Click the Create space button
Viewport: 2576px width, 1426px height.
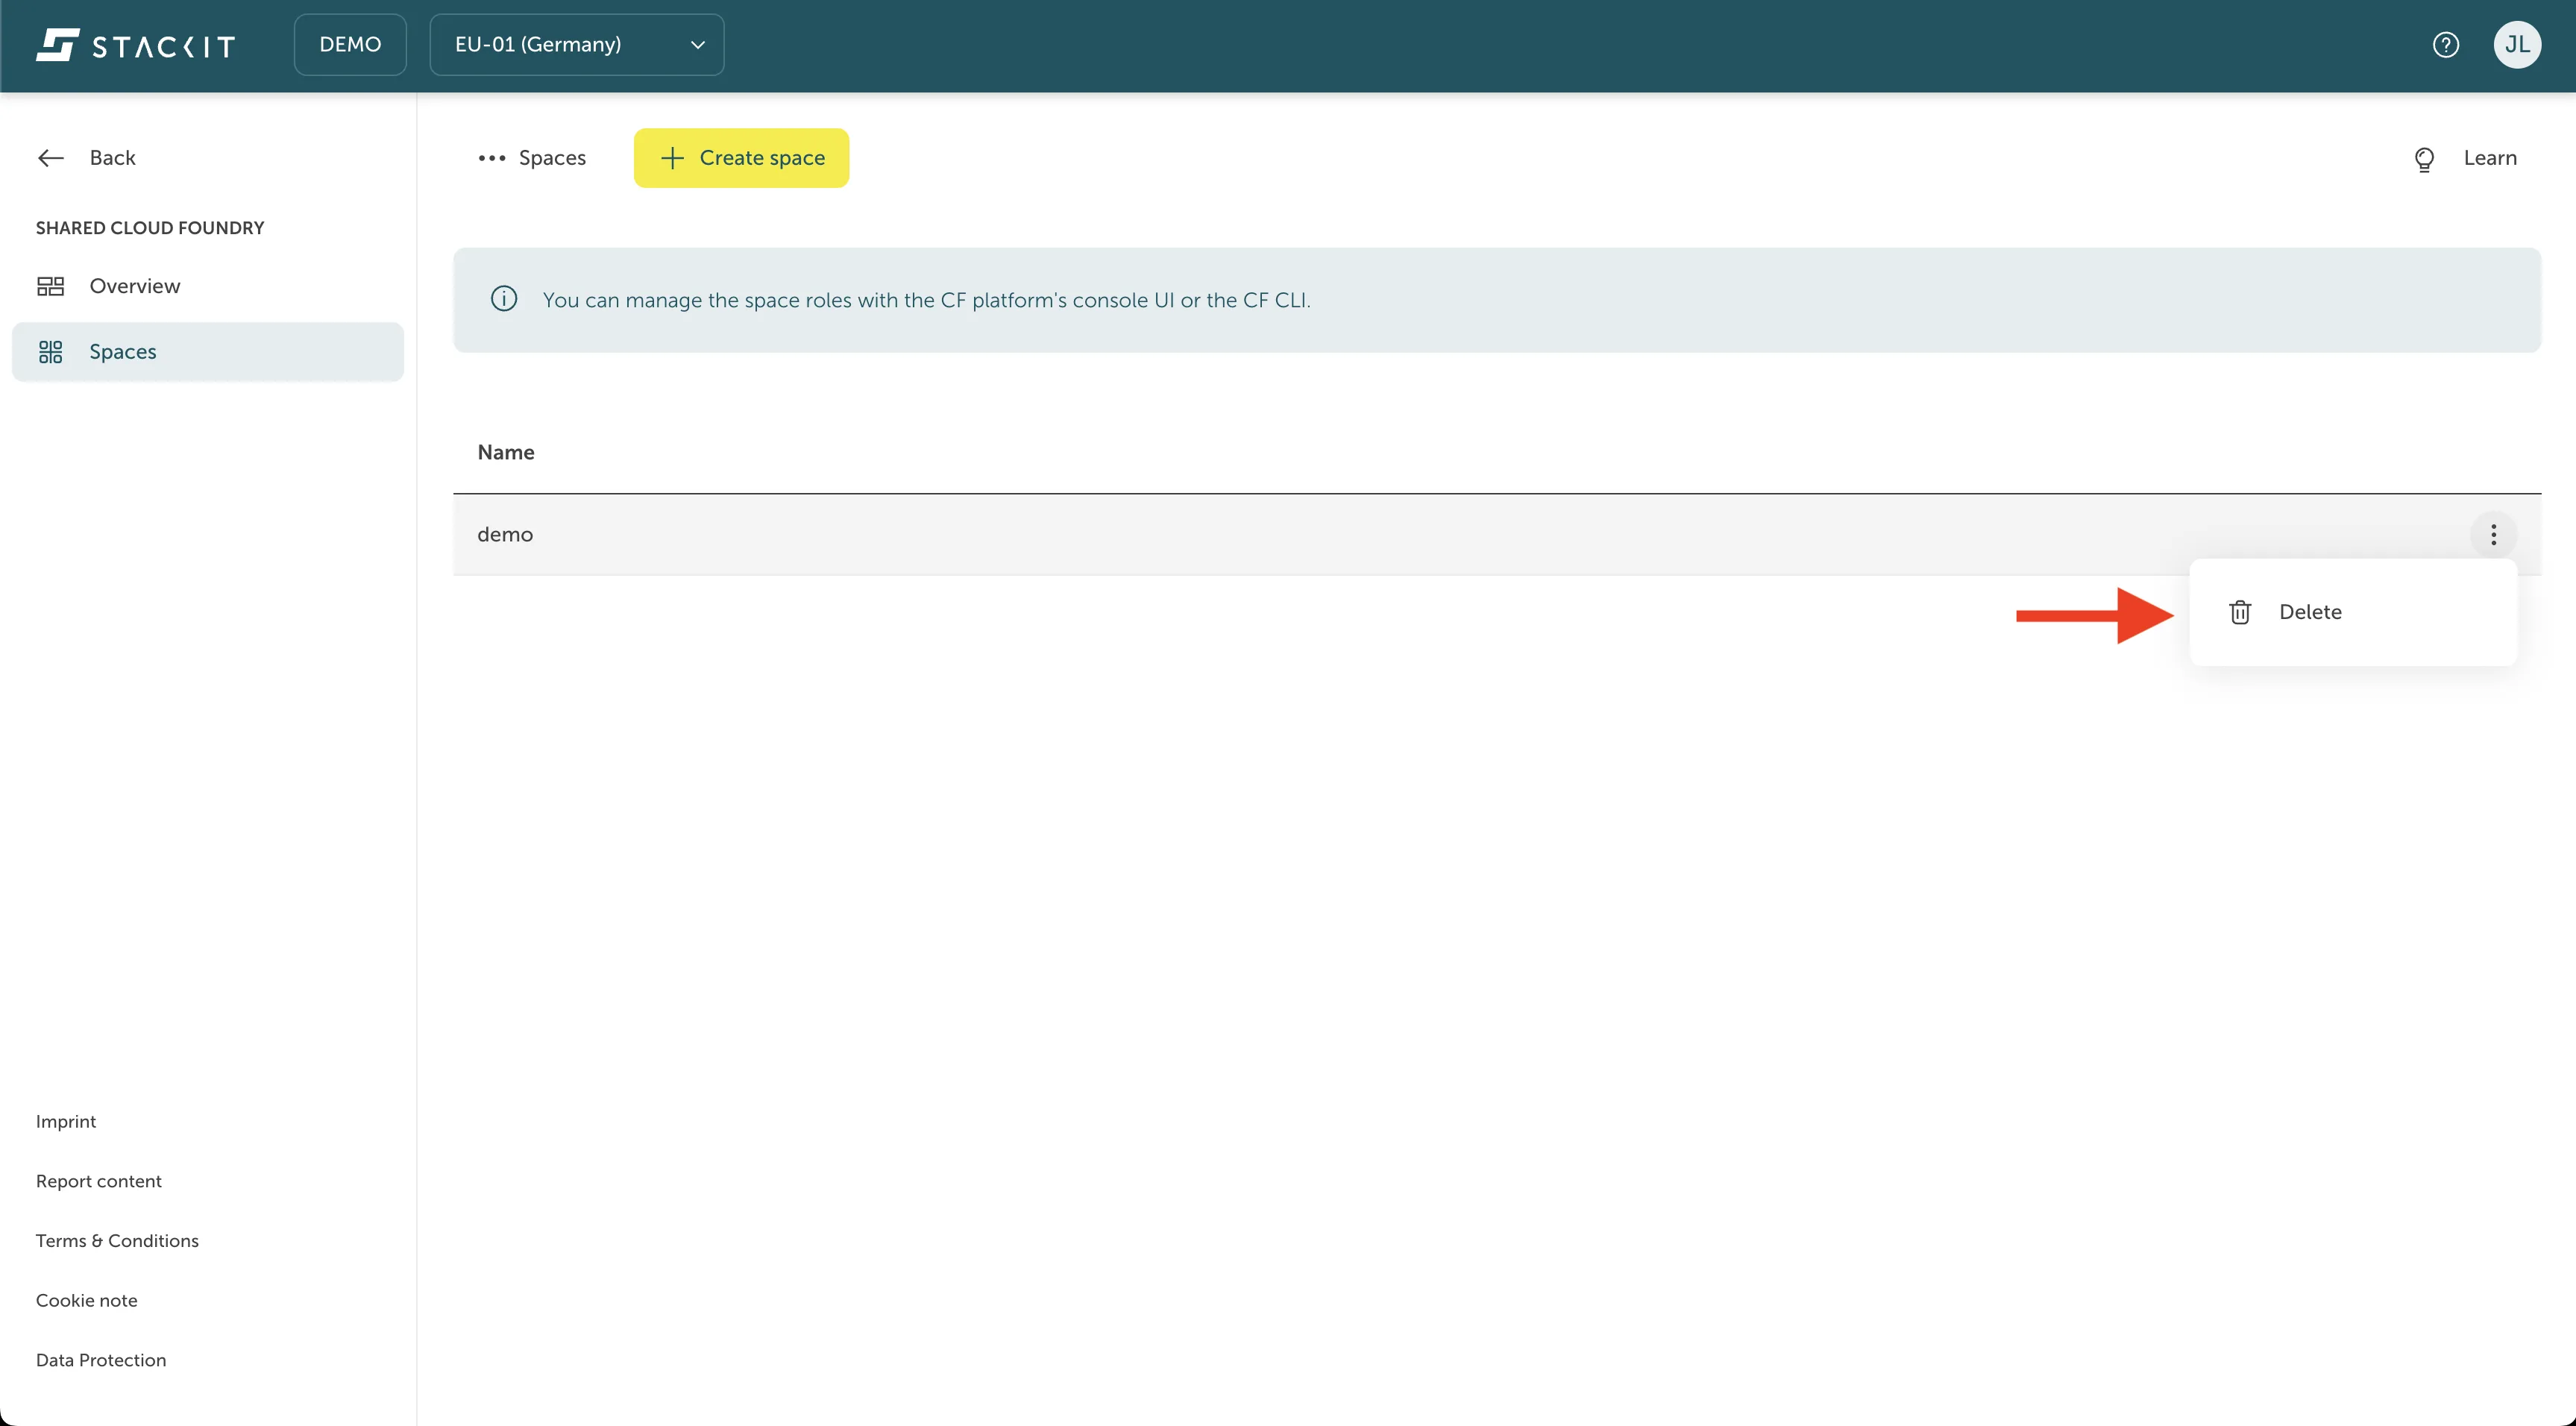click(741, 157)
